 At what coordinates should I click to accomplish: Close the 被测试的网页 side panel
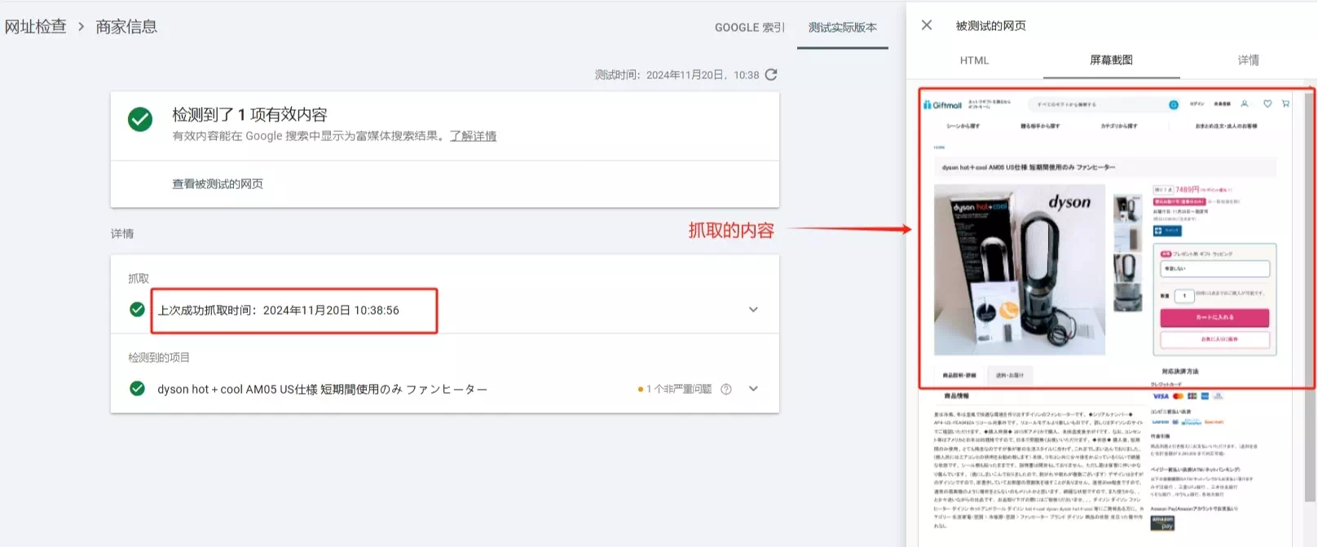click(927, 25)
